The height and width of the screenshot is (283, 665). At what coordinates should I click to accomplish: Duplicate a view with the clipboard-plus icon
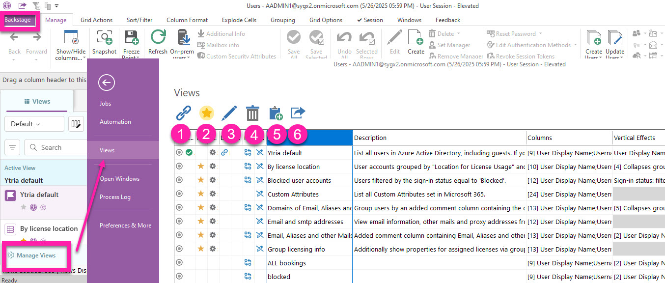[275, 113]
